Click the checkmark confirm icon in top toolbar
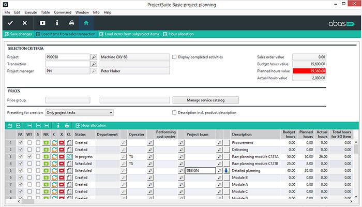This screenshot has height=207, width=362. coord(10,23)
